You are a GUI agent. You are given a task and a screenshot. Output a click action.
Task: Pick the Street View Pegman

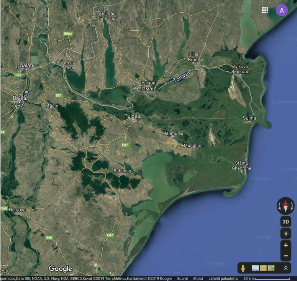pyautogui.click(x=243, y=268)
